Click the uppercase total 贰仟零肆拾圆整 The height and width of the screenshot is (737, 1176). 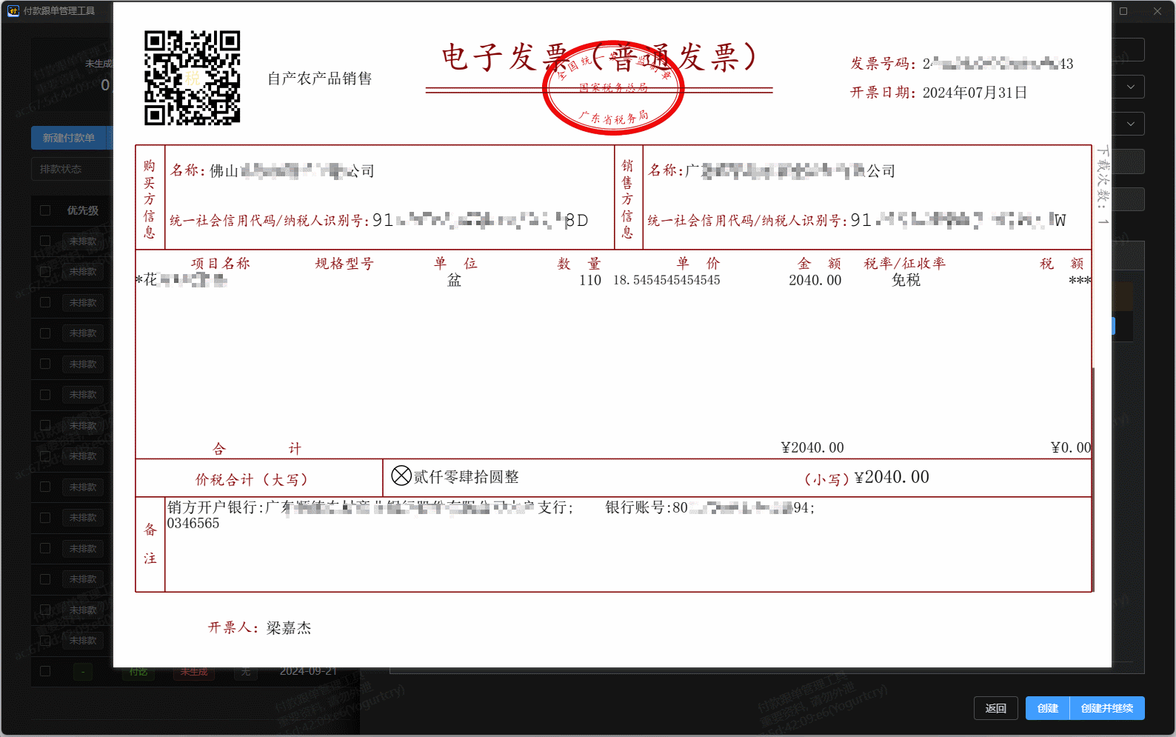467,477
